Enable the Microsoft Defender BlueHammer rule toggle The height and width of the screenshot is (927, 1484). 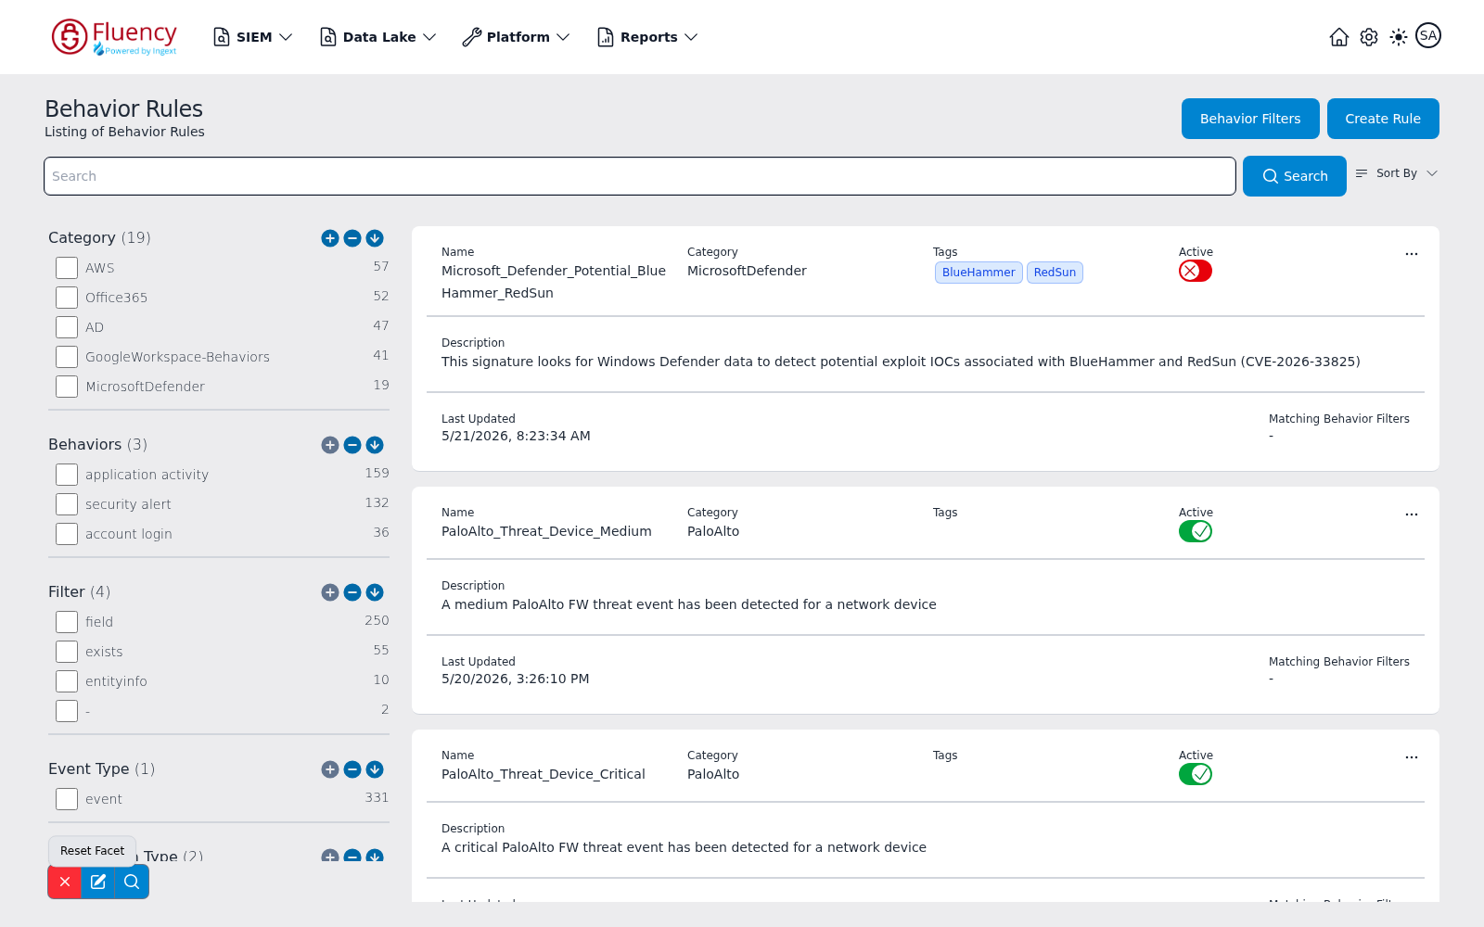pos(1196,271)
